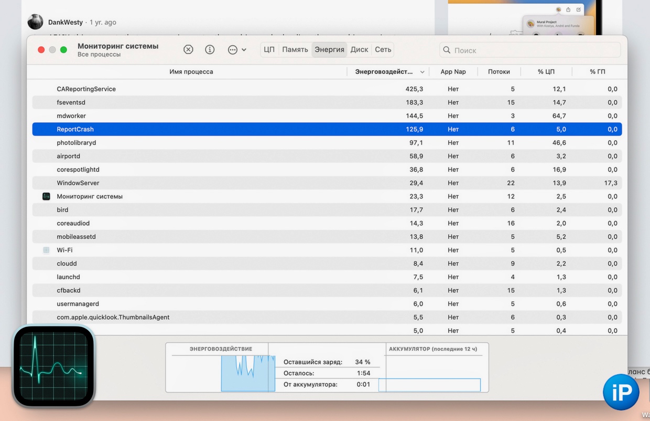Image resolution: width=650 pixels, height=421 pixels.
Task: Click the search magnifier icon
Action: coord(447,50)
